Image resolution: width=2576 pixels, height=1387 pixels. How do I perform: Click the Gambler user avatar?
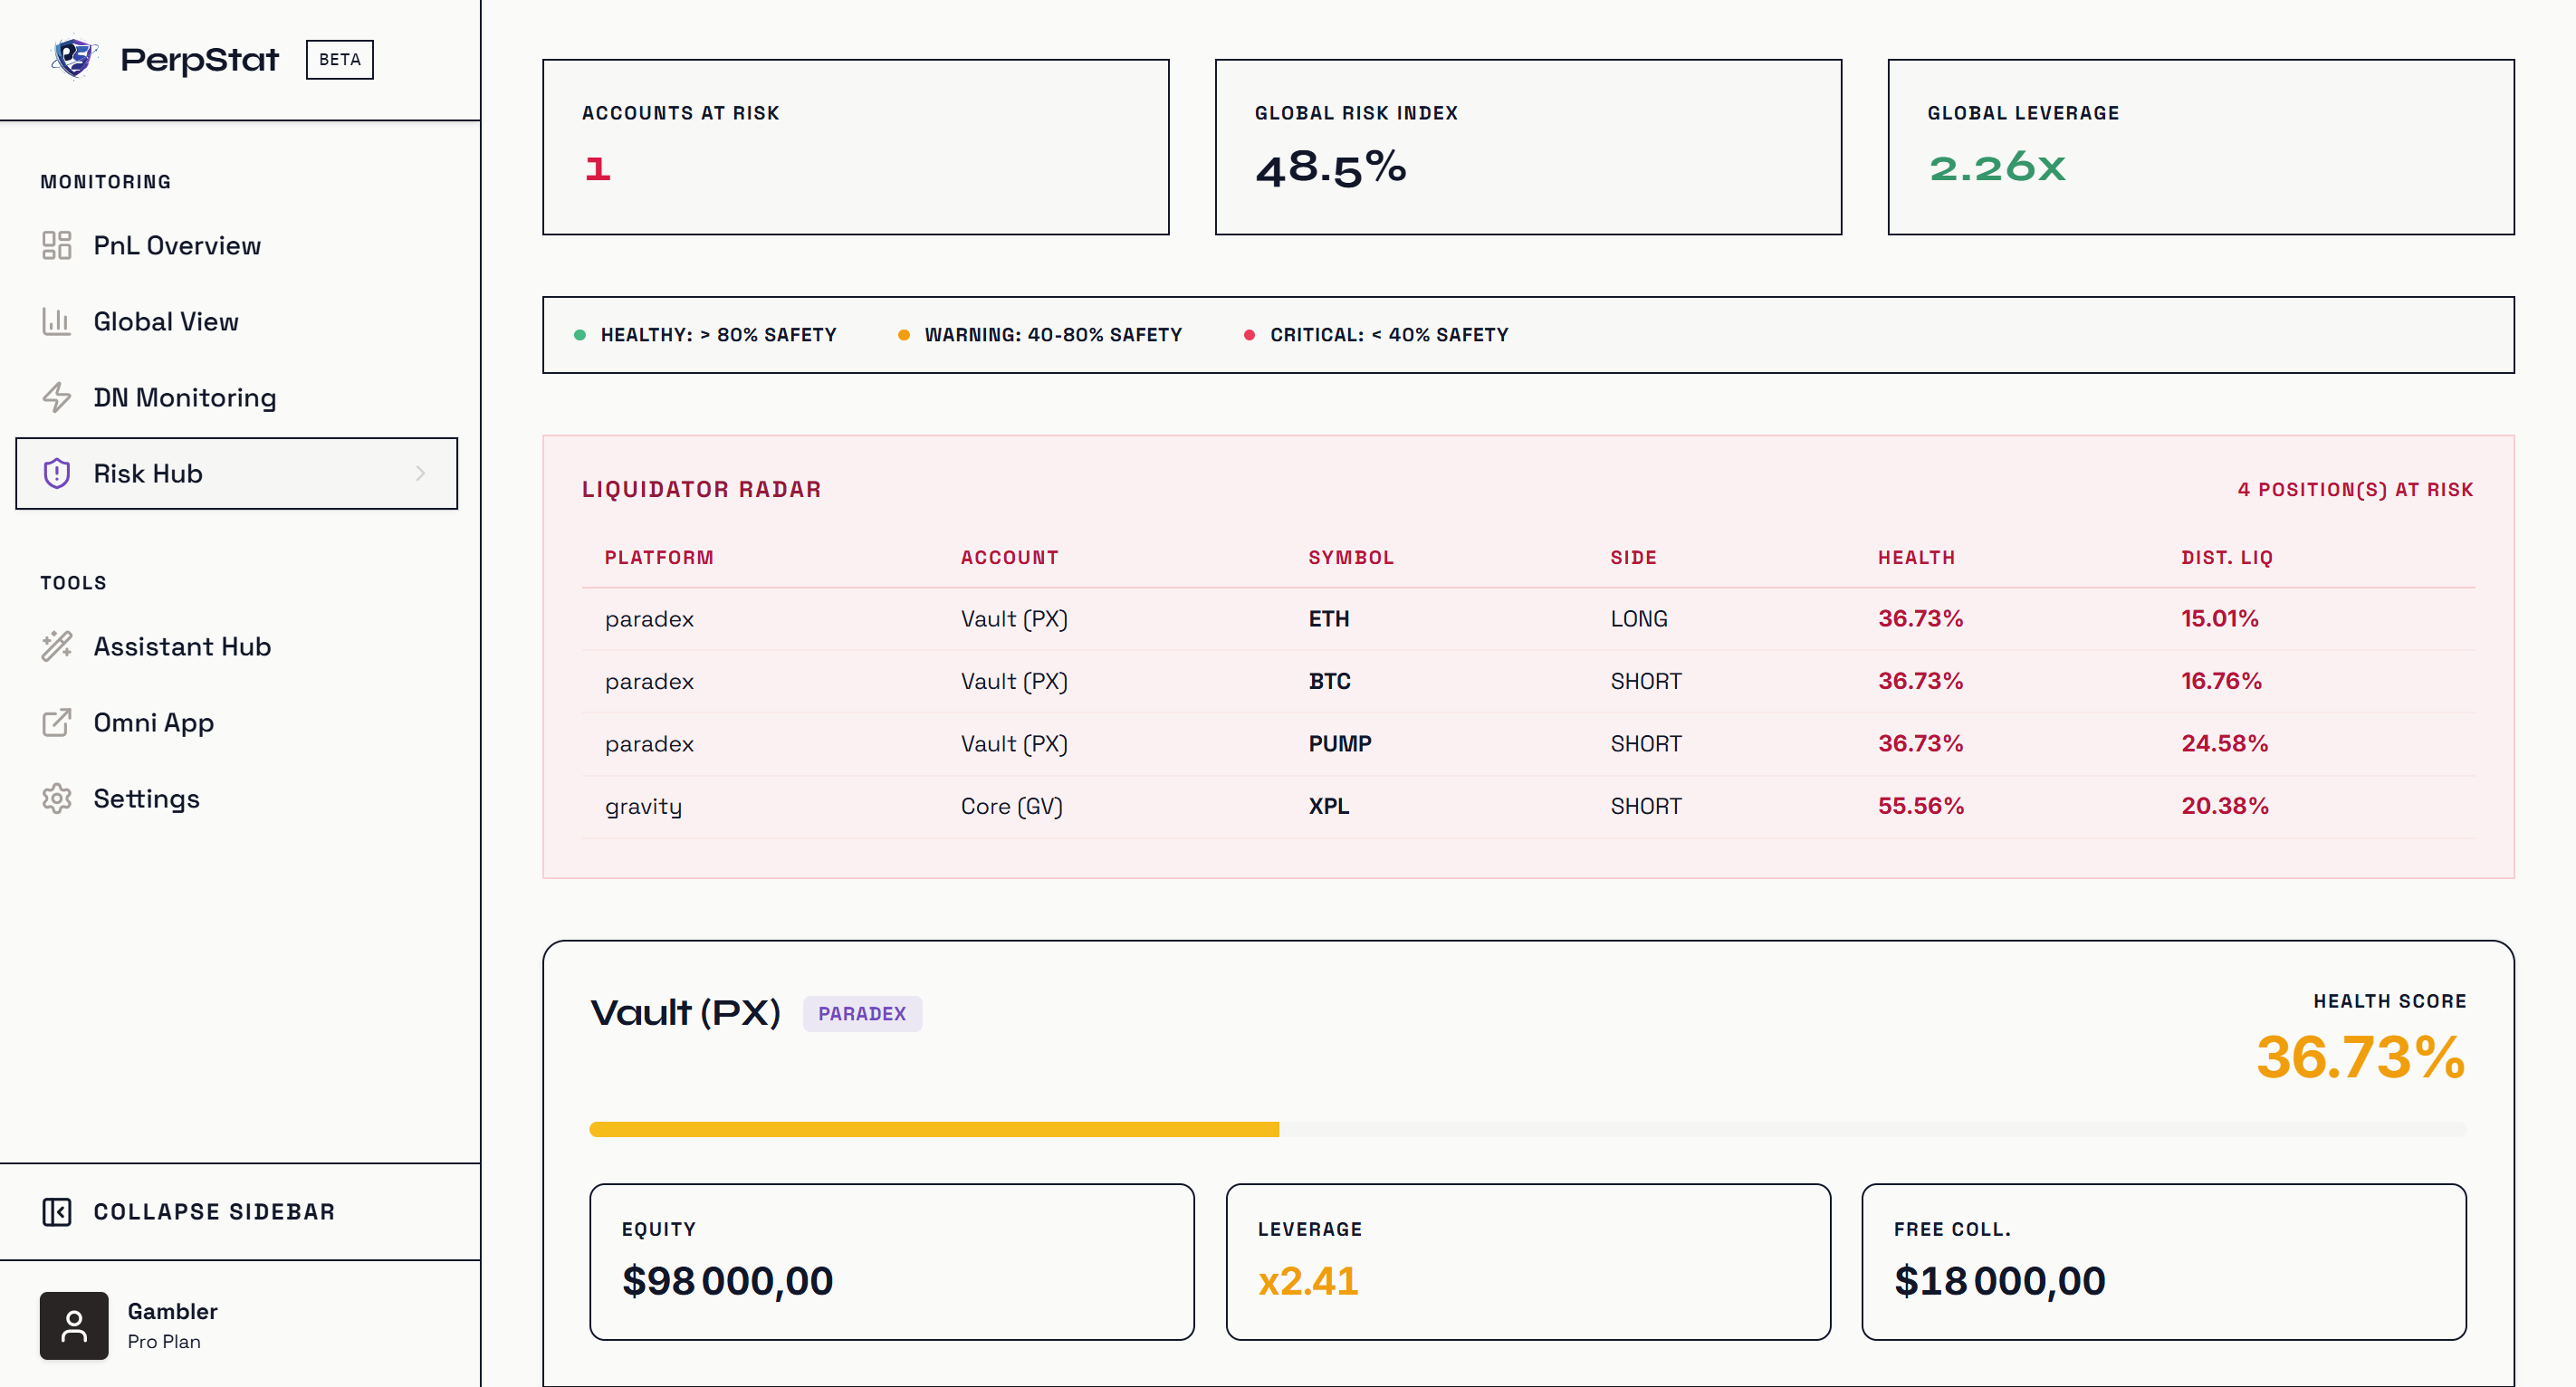74,1325
